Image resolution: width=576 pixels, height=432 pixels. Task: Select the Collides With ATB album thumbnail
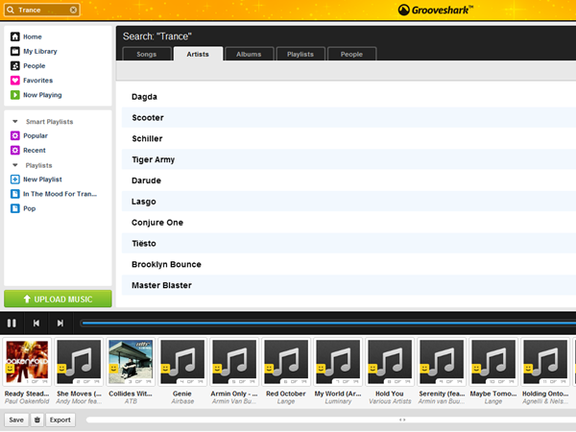pyautogui.click(x=130, y=363)
